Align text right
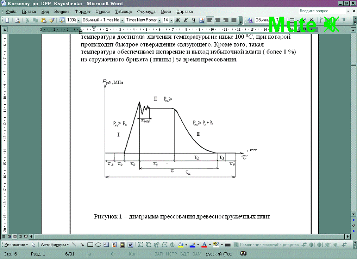This screenshot has width=357, height=259. pos(226,20)
